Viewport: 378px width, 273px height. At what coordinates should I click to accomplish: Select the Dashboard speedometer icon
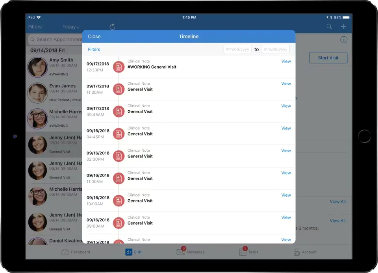tap(64, 252)
